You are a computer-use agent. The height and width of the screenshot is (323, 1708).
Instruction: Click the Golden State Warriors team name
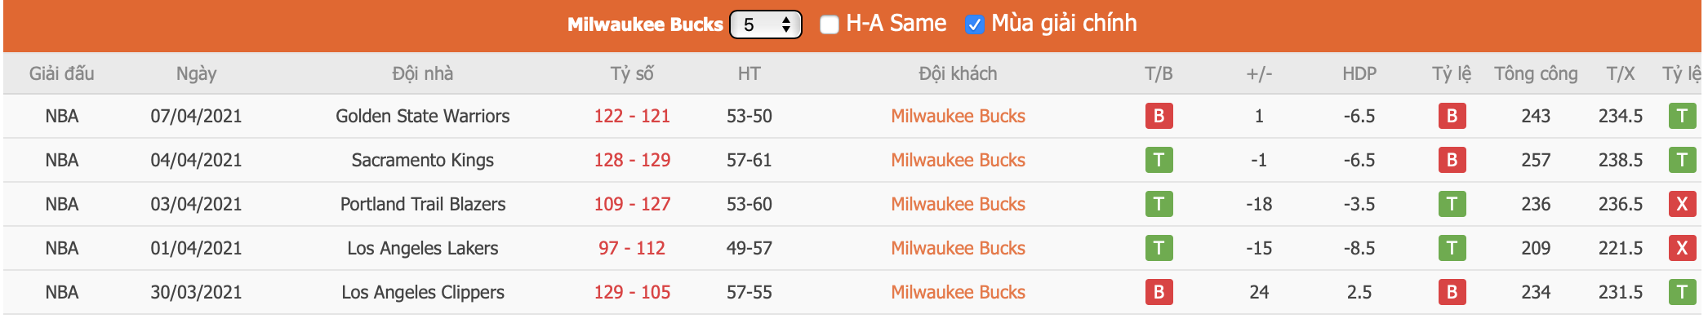422,116
